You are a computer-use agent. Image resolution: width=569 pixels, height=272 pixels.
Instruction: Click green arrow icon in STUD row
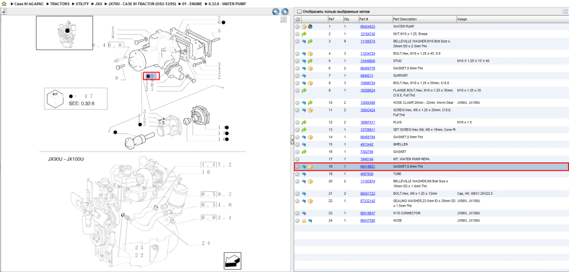(310, 61)
